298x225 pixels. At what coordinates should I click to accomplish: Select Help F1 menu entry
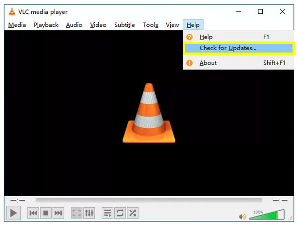(x=238, y=37)
